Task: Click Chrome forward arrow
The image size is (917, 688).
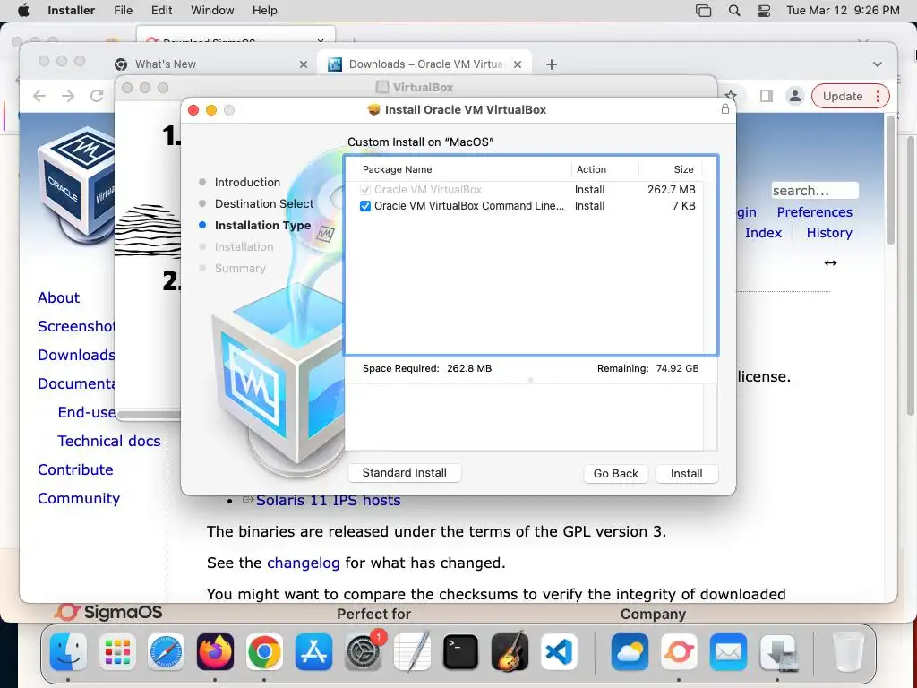Action: (68, 96)
